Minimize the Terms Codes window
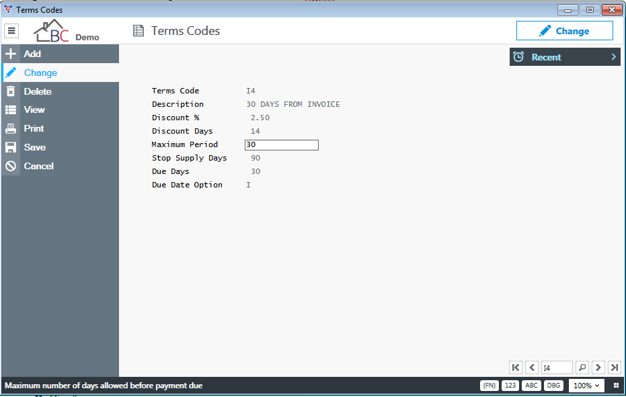Viewport: 626px width, 397px height. coord(568,10)
